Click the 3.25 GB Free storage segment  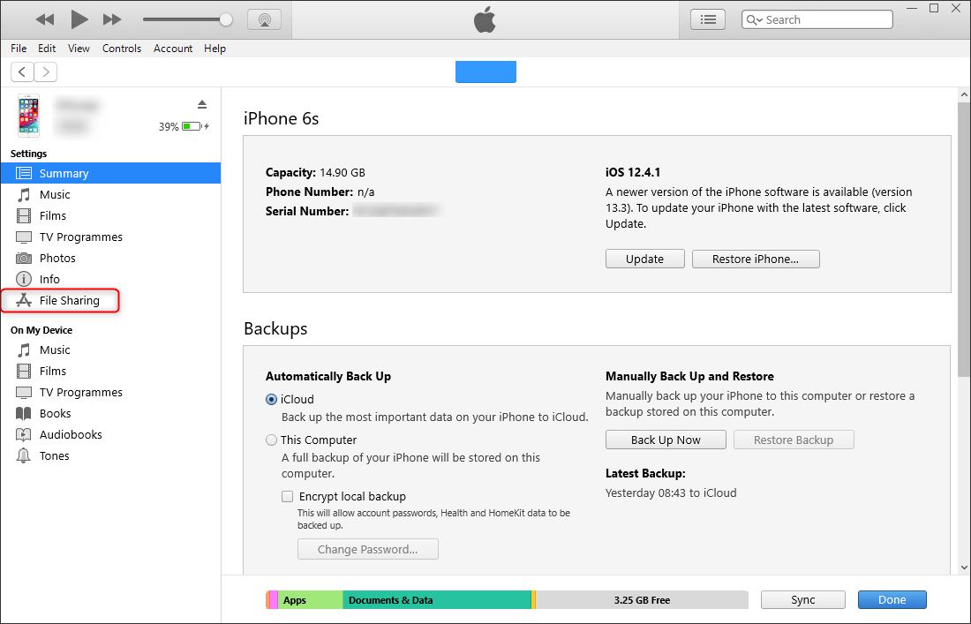[x=642, y=600]
